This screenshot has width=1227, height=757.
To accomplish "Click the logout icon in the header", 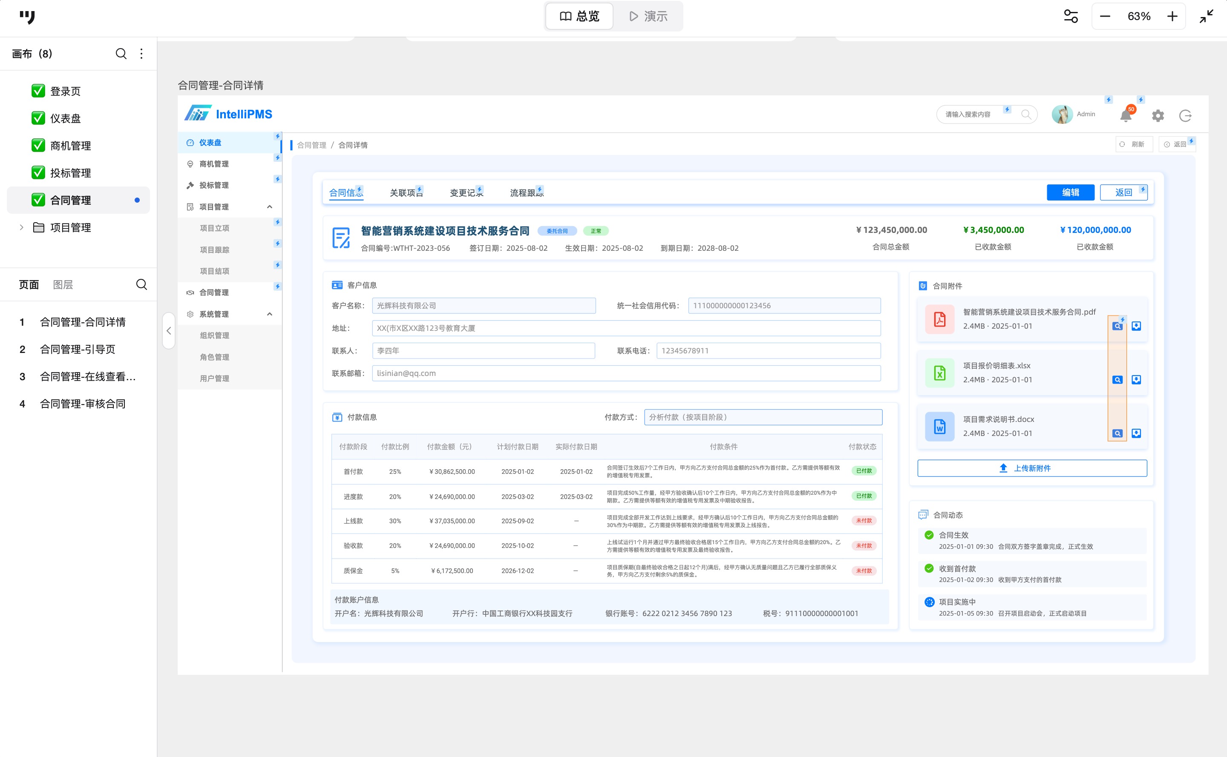I will tap(1185, 116).
